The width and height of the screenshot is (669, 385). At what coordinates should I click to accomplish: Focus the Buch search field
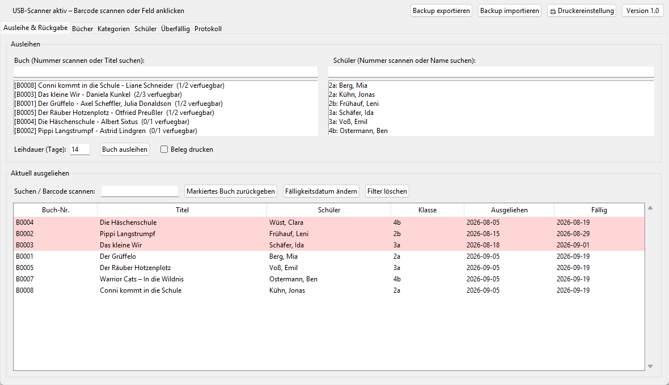[166, 71]
